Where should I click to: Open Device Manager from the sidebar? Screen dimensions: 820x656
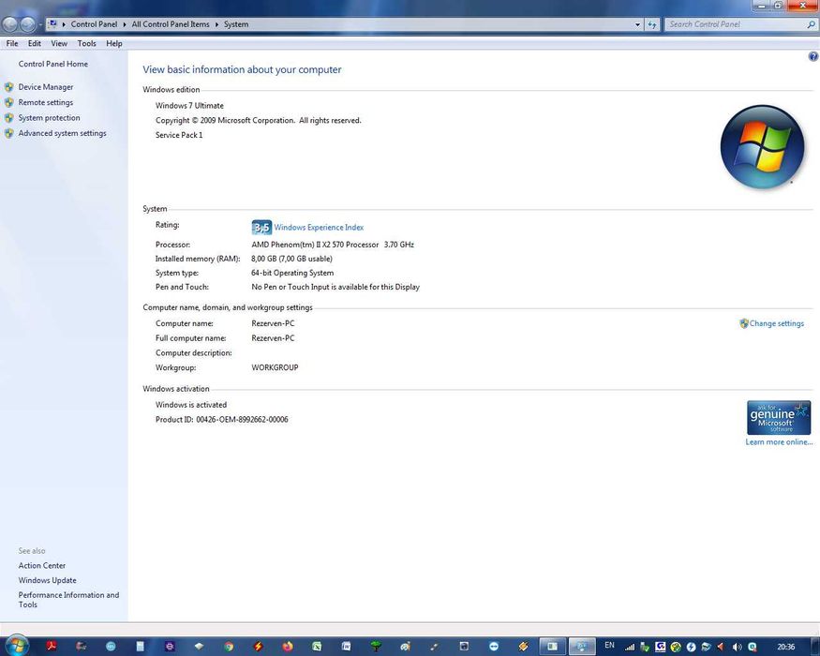coord(45,87)
